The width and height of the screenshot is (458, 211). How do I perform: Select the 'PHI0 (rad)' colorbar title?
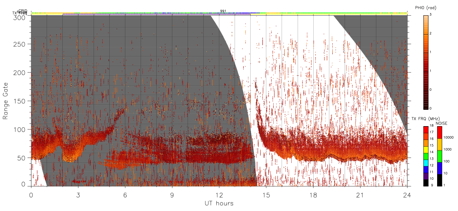(x=426, y=8)
